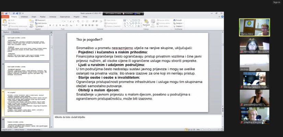The image size is (283, 137).
Task: Switch to the Umetanje ribbon tab
Action: pos(24,16)
